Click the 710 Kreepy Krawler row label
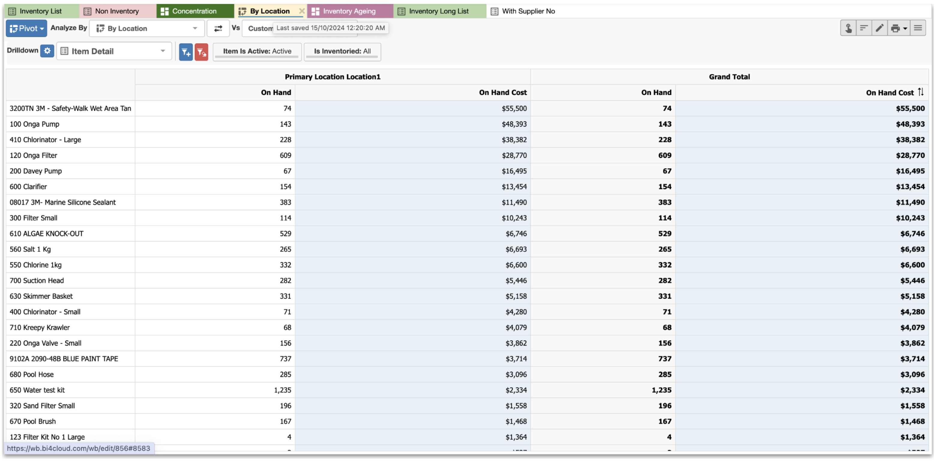Image resolution: width=939 pixels, height=462 pixels. (40, 328)
